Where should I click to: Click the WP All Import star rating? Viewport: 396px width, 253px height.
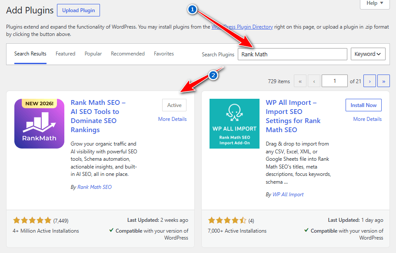[227, 221]
